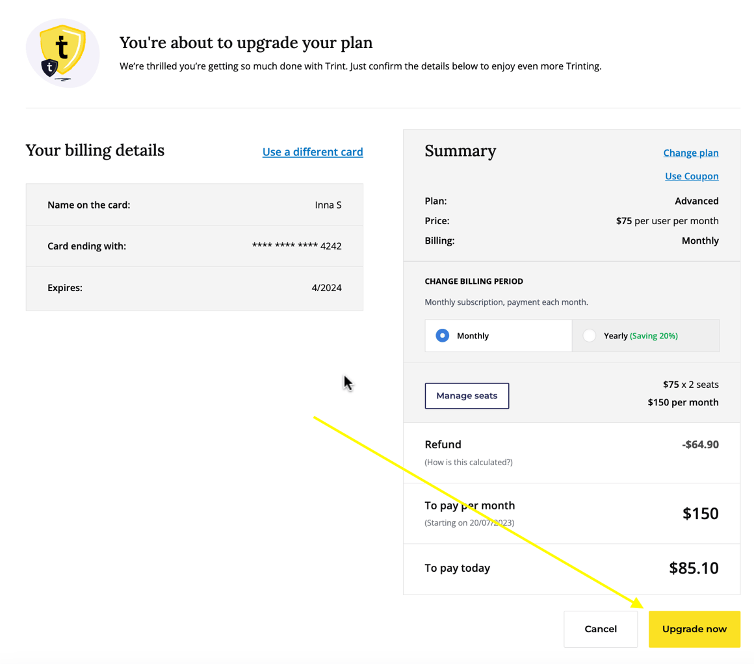The height and width of the screenshot is (664, 754).
Task: Click the Trint shield logo icon
Action: pos(62,52)
